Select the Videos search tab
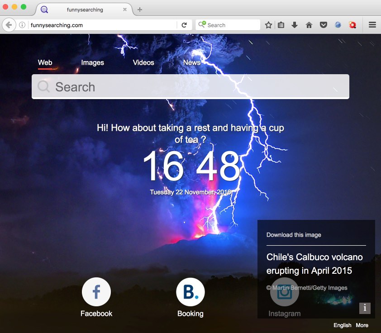 coord(143,63)
